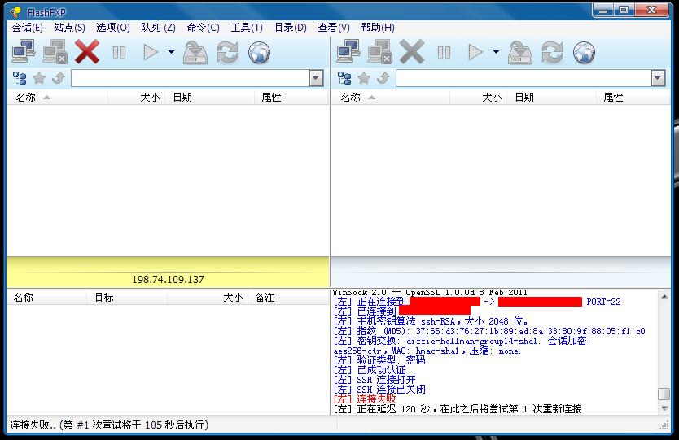Click the right pane parent directory arrow
This screenshot has width=679, height=440.
383,78
